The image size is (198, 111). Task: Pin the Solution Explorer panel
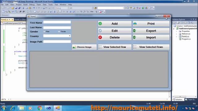tap(193, 19)
